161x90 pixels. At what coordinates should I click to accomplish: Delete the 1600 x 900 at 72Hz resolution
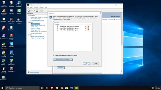pos(88,30)
